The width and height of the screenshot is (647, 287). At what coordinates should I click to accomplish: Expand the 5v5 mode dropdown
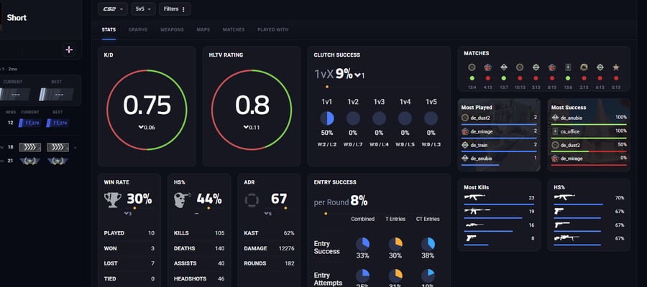pos(143,9)
